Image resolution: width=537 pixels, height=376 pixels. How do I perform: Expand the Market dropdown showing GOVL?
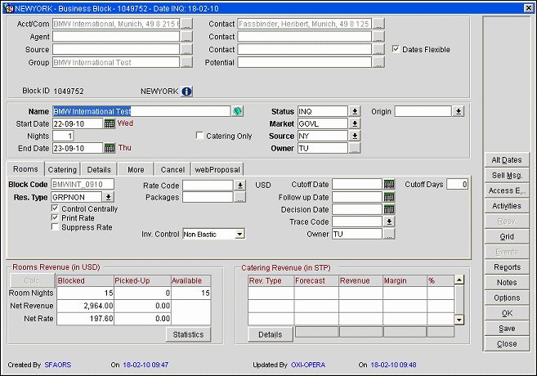(x=355, y=123)
